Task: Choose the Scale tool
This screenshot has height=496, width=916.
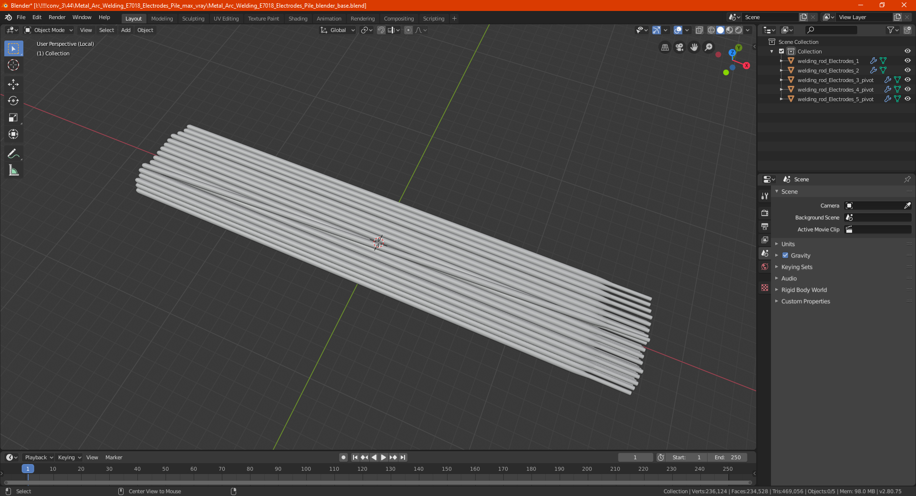Action: [13, 117]
